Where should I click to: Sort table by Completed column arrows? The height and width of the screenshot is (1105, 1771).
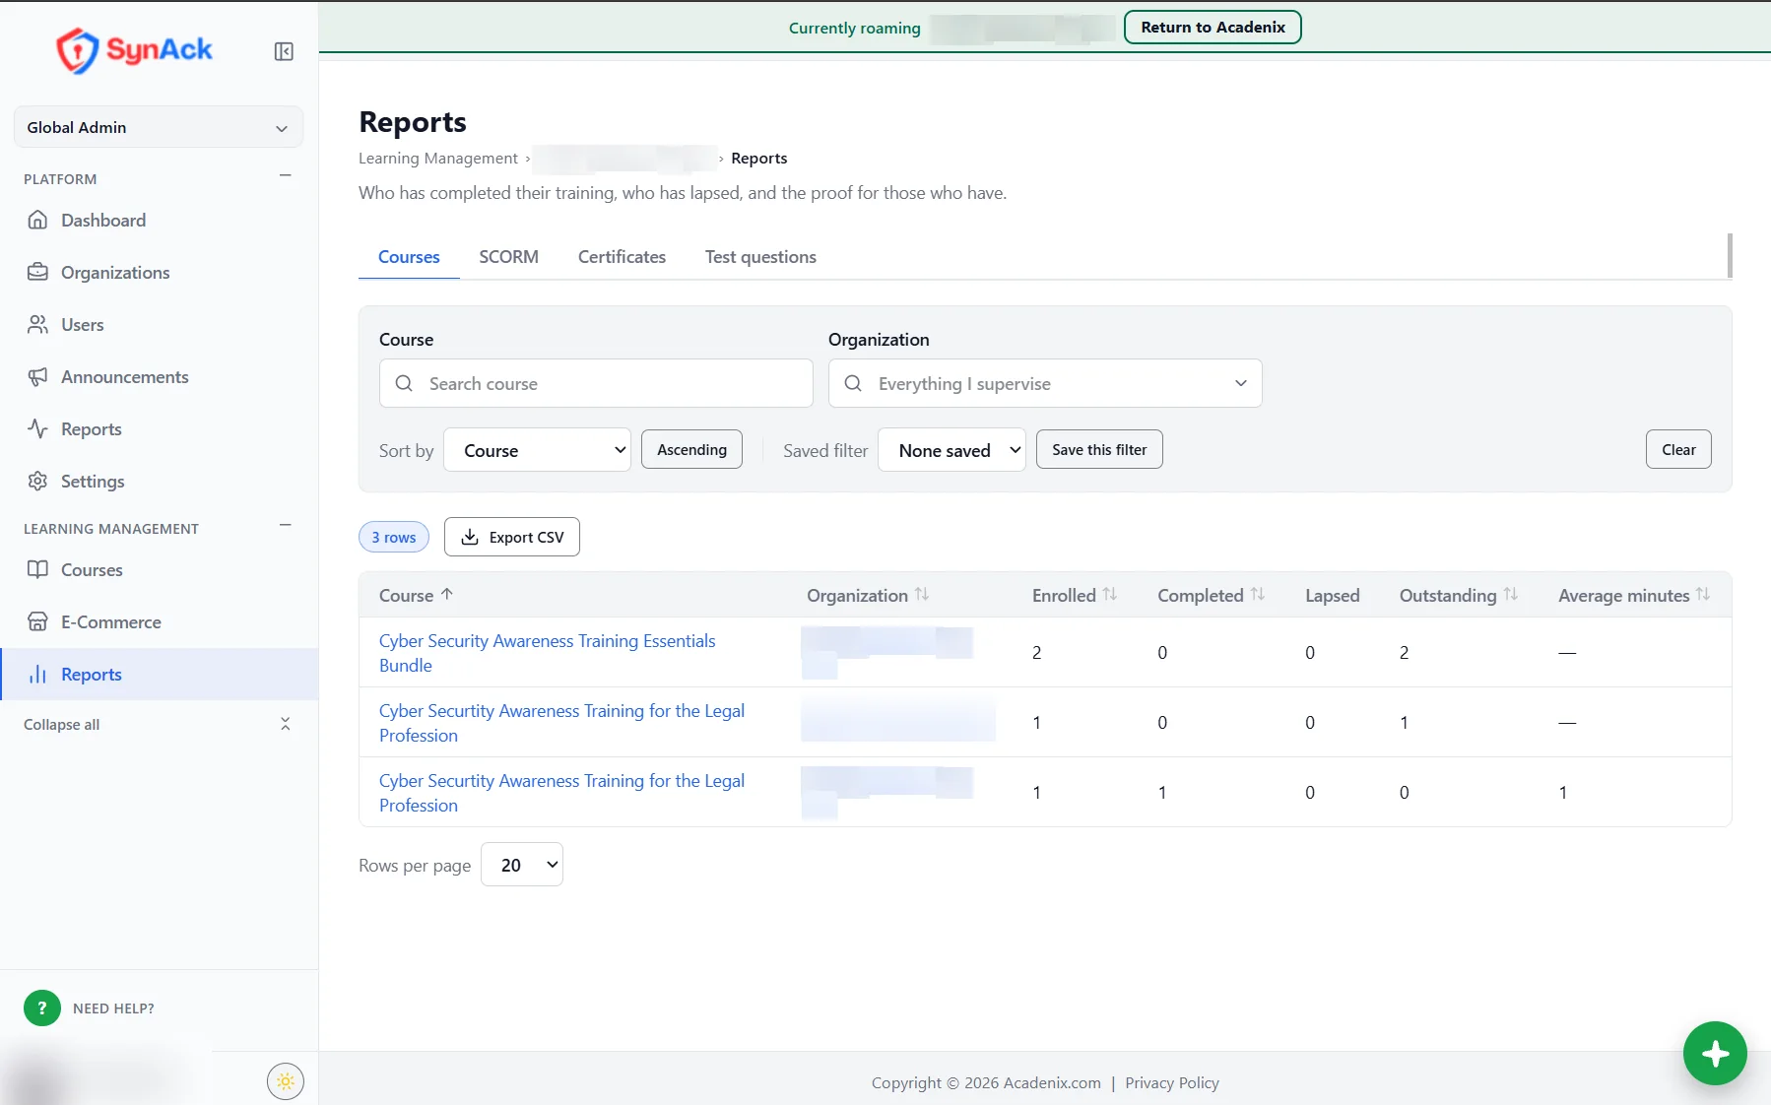pos(1258,595)
